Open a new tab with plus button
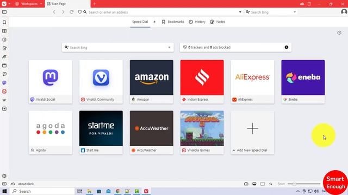Screen dimensions: 348x195 94,4
